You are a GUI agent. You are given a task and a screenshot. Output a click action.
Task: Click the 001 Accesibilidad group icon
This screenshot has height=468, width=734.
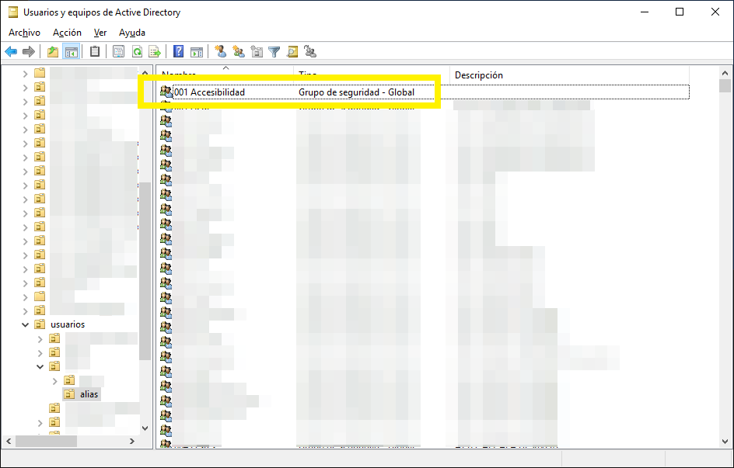pyautogui.click(x=166, y=92)
